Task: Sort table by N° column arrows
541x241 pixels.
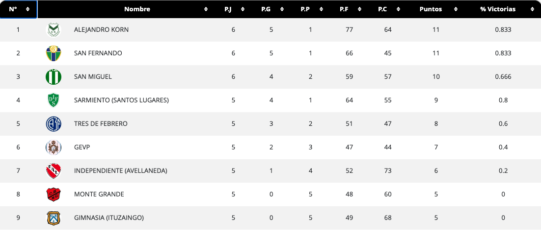Action: [x=27, y=9]
